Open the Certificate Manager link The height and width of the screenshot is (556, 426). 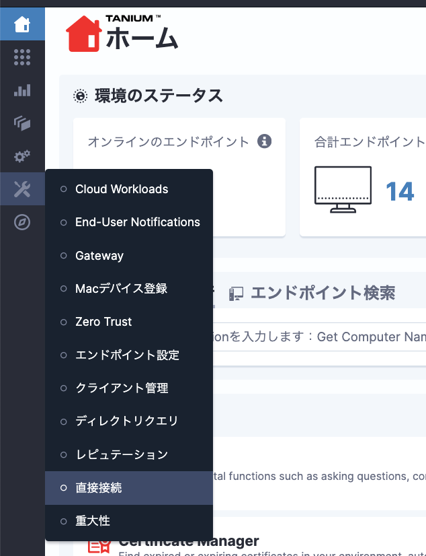coord(189,541)
